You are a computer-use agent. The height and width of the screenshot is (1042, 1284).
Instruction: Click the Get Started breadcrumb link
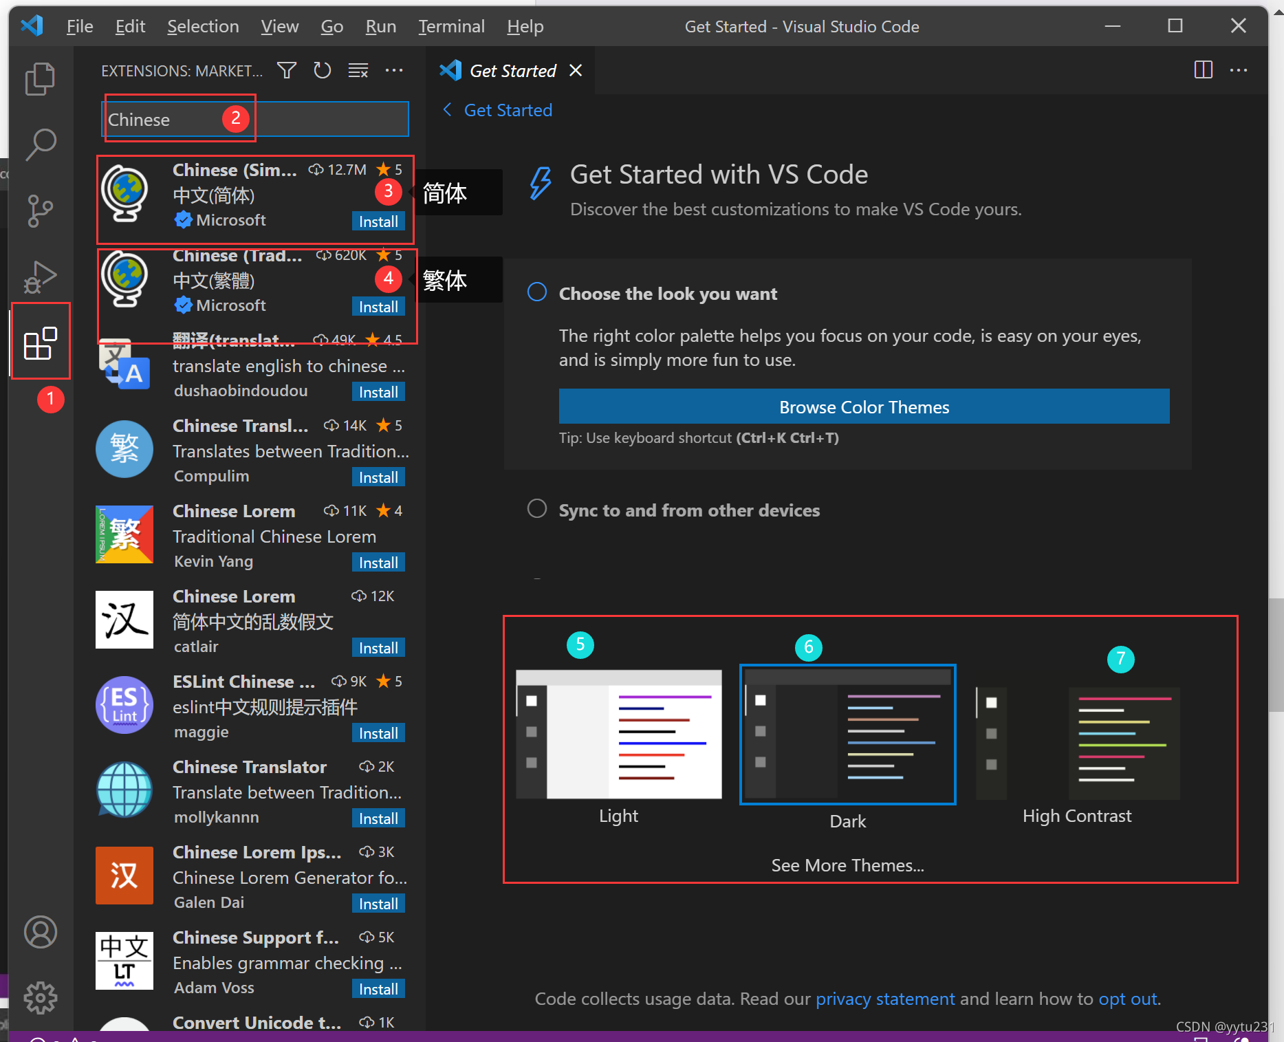(508, 110)
